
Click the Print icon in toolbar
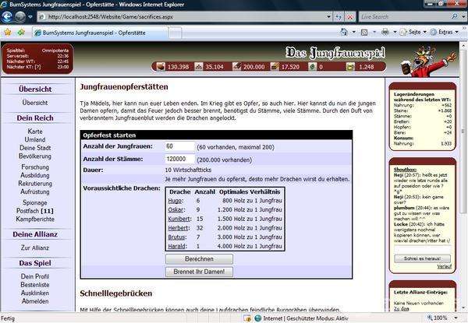pos(385,32)
